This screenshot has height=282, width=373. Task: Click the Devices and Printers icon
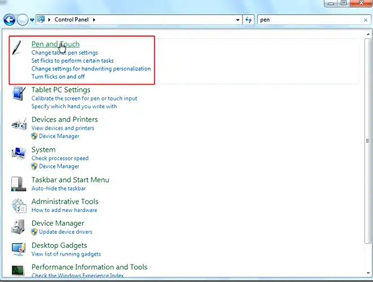point(19,124)
